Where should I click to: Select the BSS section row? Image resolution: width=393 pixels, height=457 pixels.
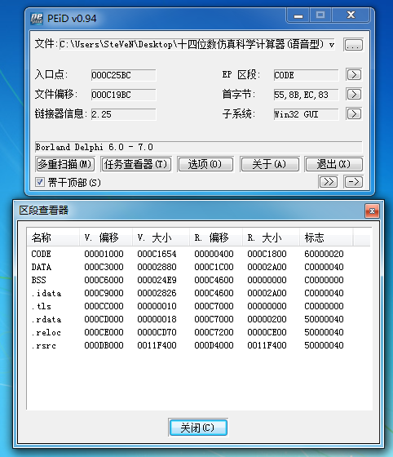click(188, 280)
